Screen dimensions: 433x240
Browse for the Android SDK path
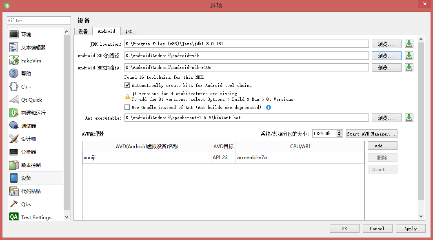(x=386, y=56)
